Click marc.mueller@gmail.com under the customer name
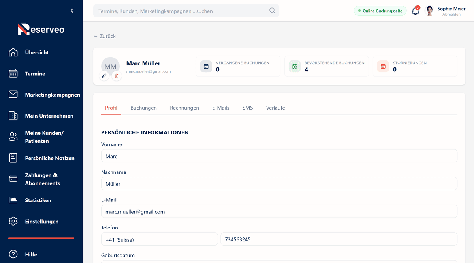 coord(149,71)
